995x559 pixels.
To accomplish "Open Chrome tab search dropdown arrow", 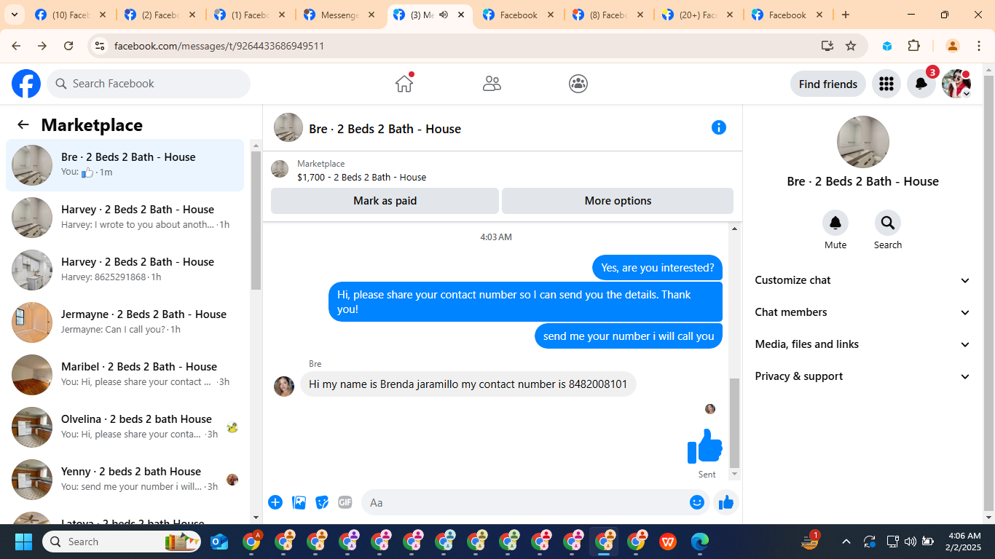I will click(x=14, y=15).
